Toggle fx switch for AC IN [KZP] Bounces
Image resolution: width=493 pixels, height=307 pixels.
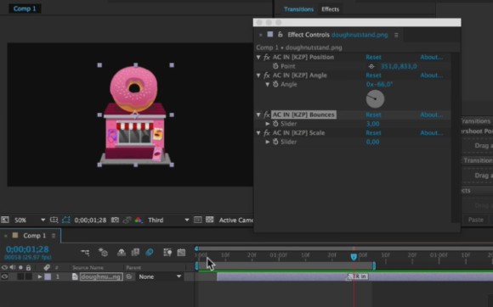267,114
